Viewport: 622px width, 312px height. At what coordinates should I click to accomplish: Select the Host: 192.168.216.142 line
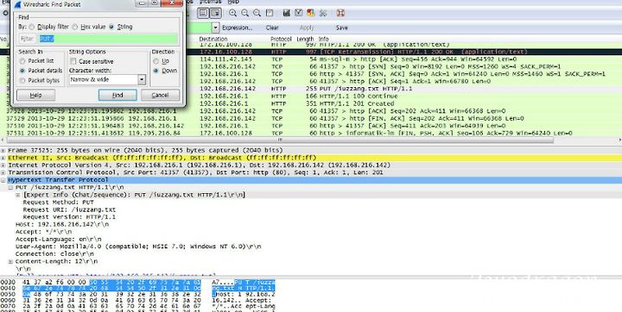pyautogui.click(x=62, y=224)
